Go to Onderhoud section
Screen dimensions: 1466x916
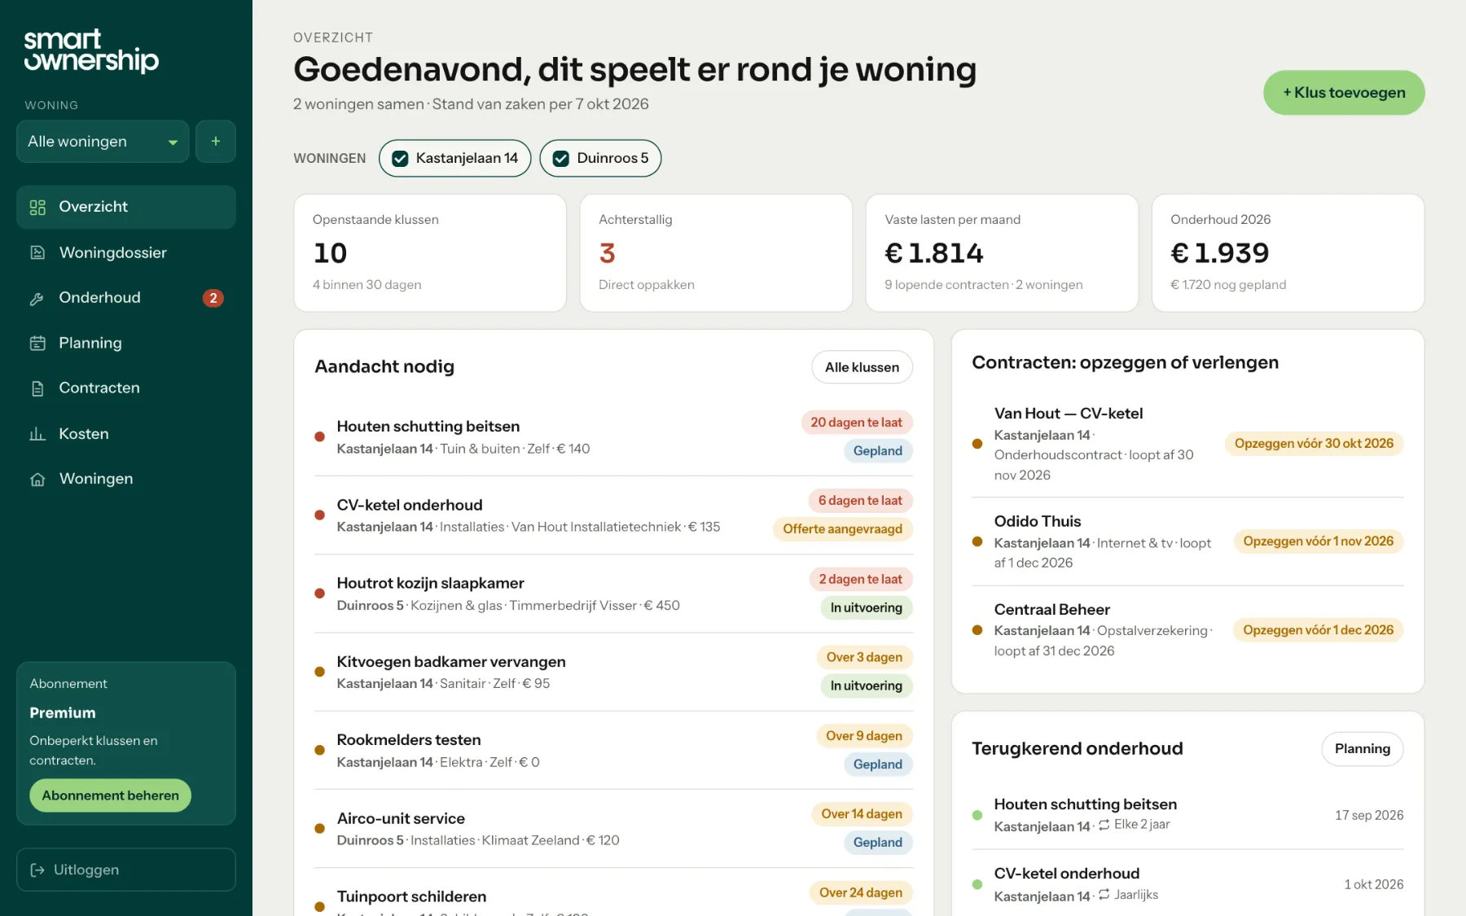126,298
